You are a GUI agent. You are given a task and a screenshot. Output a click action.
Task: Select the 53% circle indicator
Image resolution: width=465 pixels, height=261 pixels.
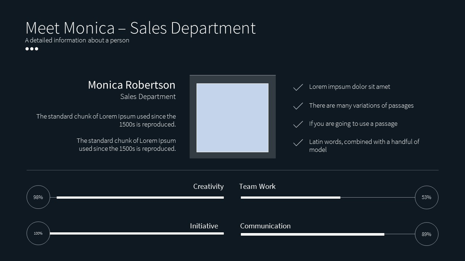click(x=426, y=197)
